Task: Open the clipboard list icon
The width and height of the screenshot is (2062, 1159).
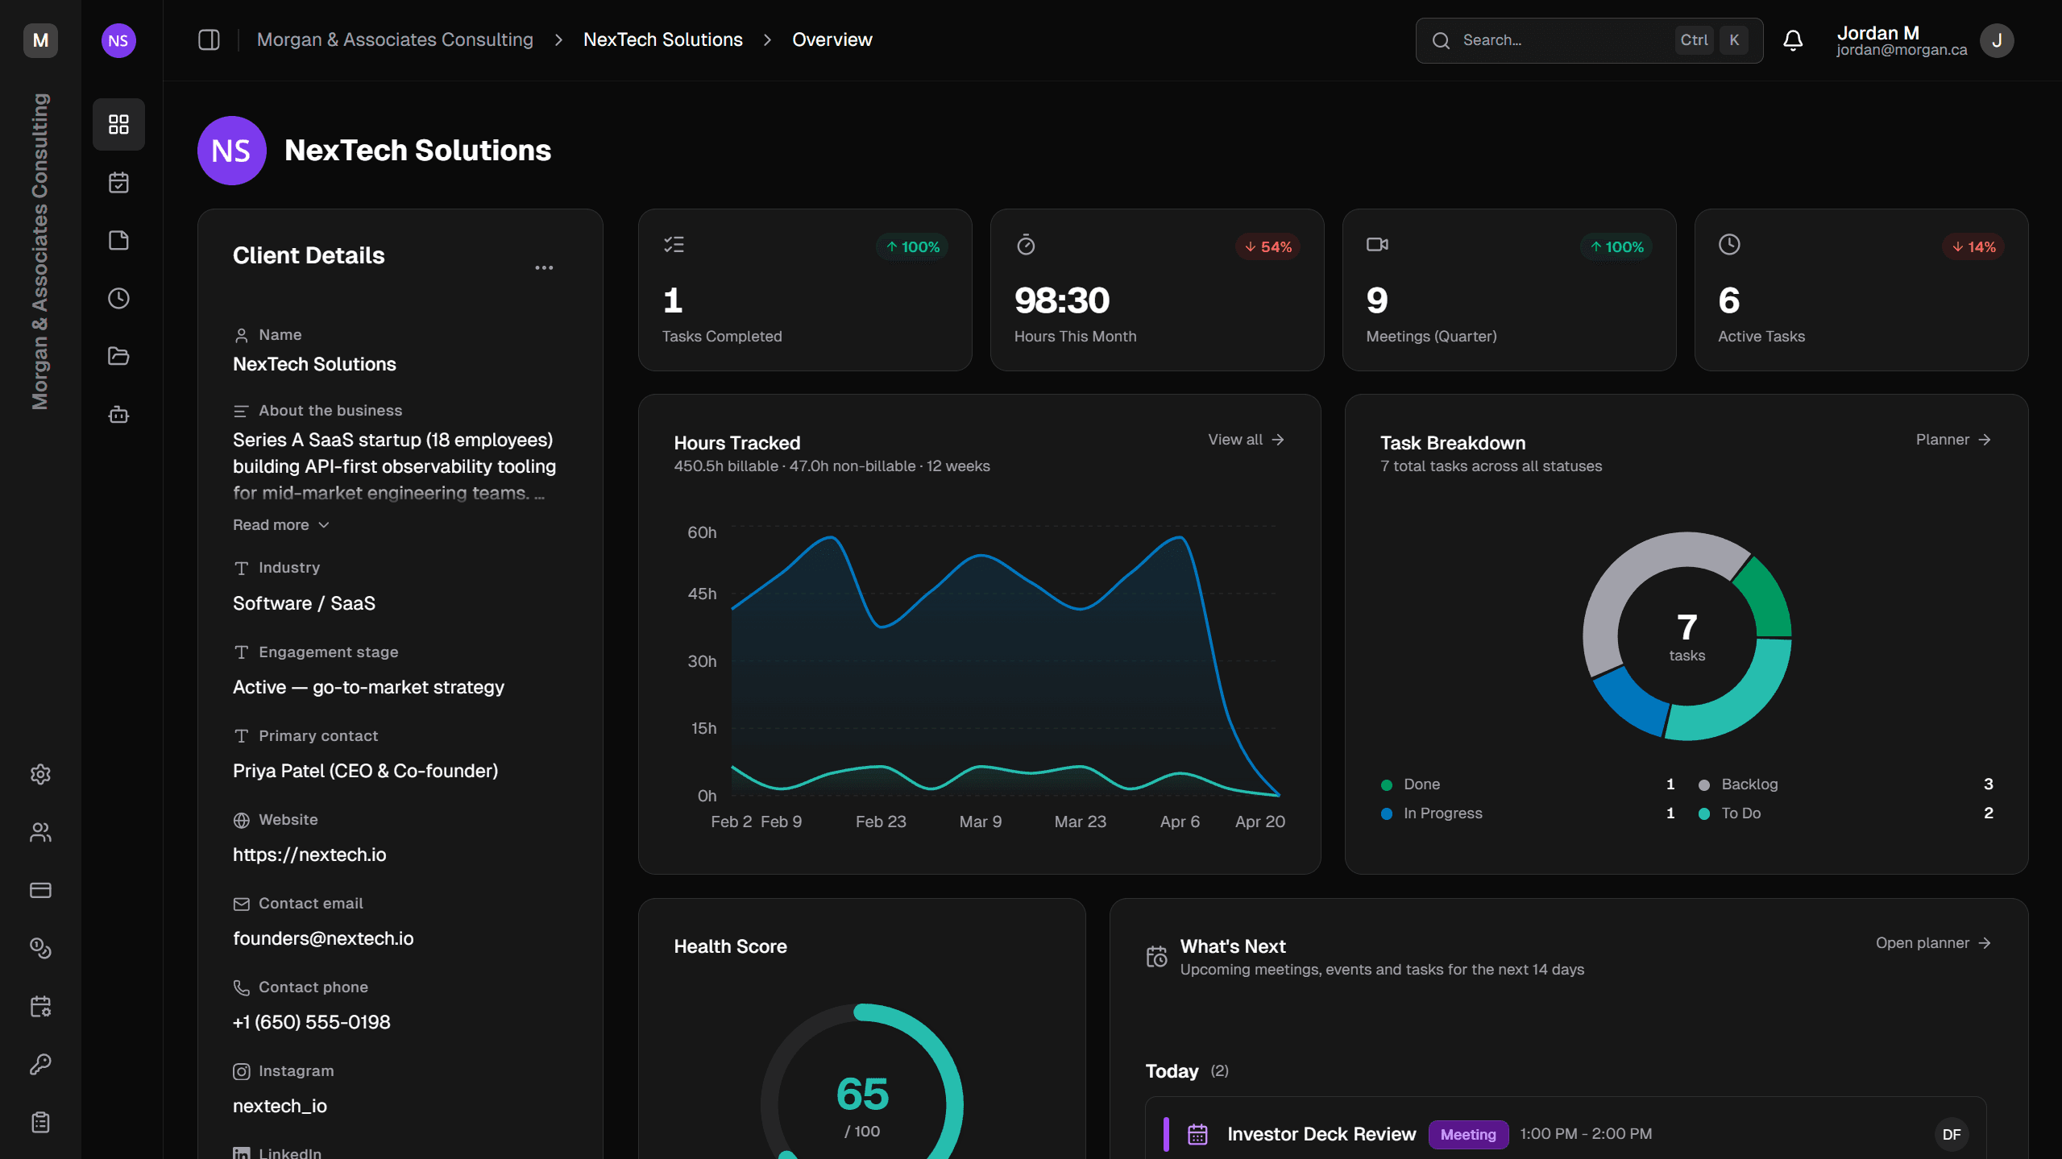Action: [x=40, y=1122]
